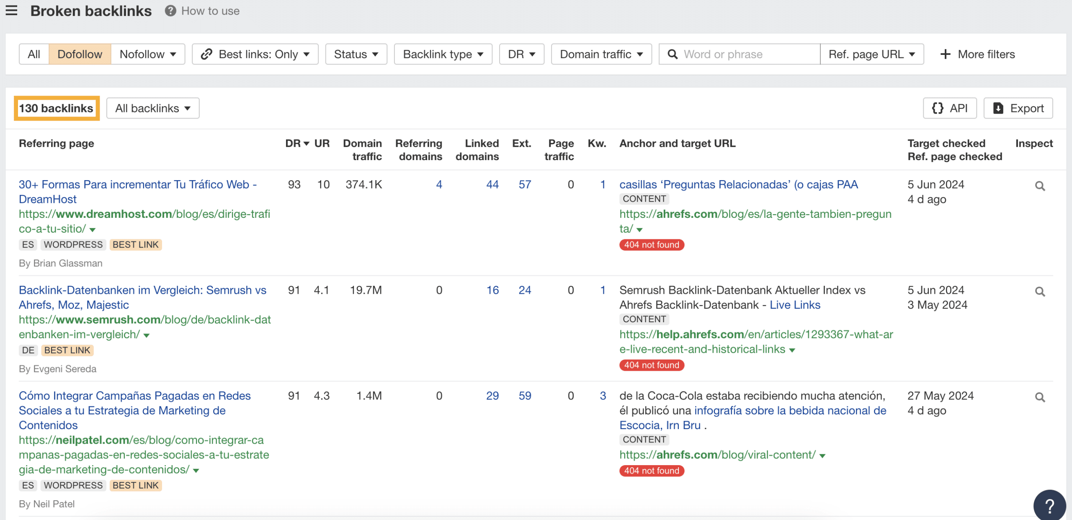Click the Live Links anchor text
Image resolution: width=1072 pixels, height=520 pixels.
click(x=795, y=305)
